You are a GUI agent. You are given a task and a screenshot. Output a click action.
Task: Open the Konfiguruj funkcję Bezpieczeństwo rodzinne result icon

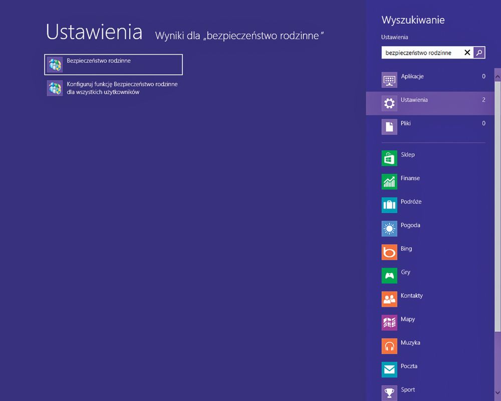point(55,88)
